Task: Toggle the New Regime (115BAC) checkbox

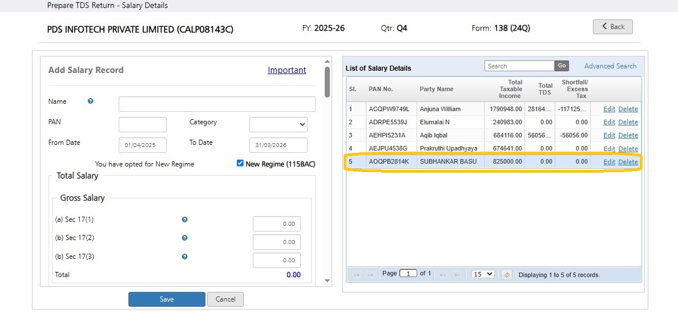Action: 240,163
